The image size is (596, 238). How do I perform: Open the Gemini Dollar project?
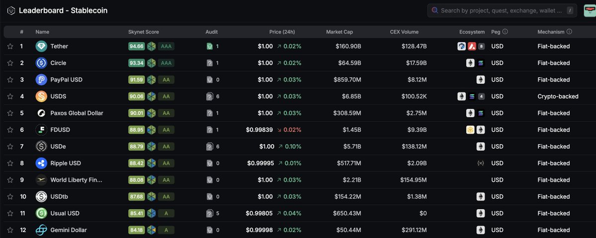click(x=69, y=230)
